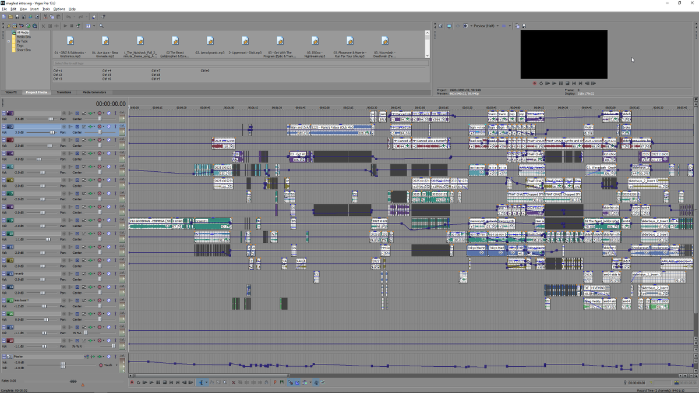Image resolution: width=699 pixels, height=393 pixels.
Task: Click the Redo arrow icon
Action: click(80, 16)
